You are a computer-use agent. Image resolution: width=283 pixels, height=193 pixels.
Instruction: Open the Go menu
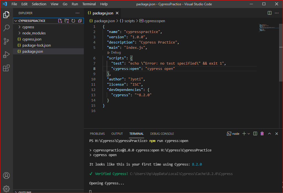[x=65, y=4]
